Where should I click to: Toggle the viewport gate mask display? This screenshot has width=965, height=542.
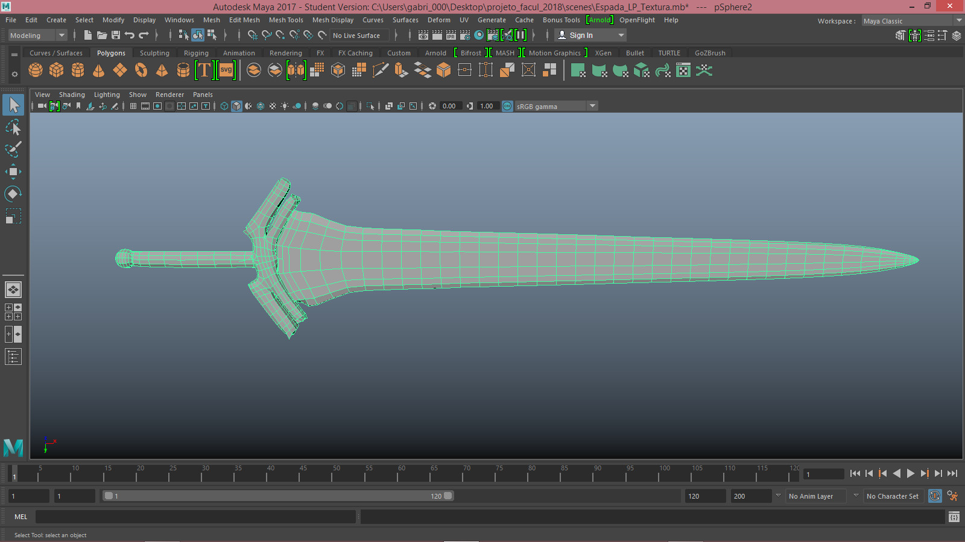click(x=169, y=106)
